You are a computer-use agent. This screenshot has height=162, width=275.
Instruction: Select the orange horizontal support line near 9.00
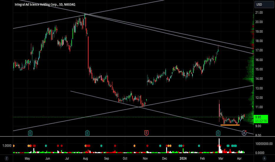(230, 125)
